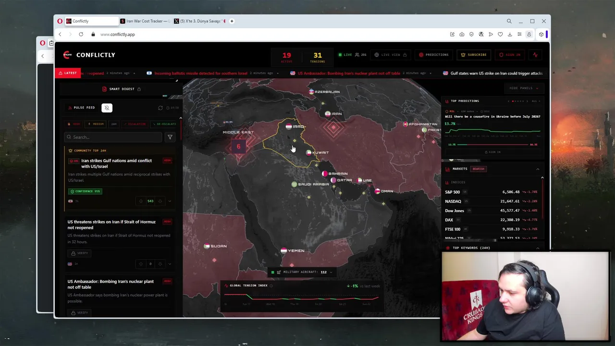This screenshot has width=615, height=346.
Task: Click the bookmark heart icon in toolbar
Action: (500, 34)
